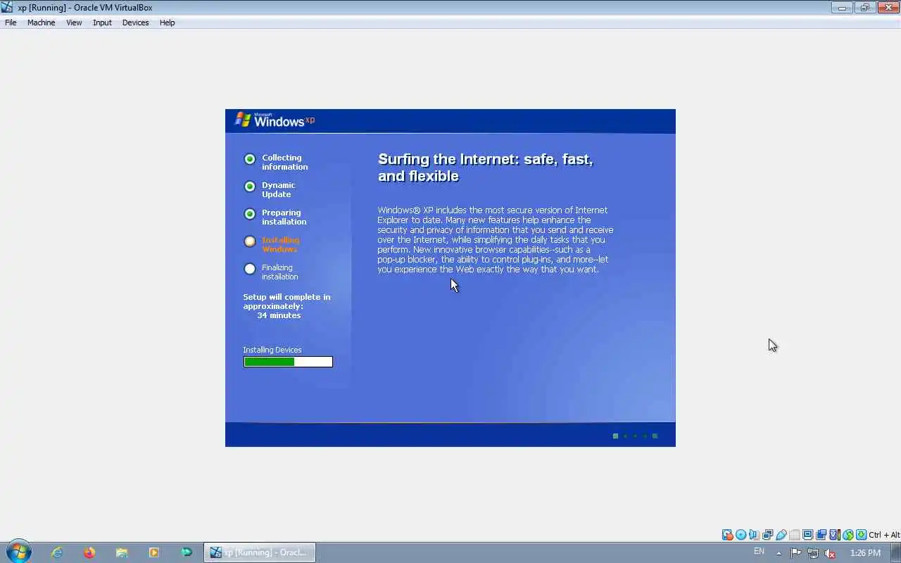Click the mouse integration status icon
This screenshot has width=901, height=563.
[848, 535]
